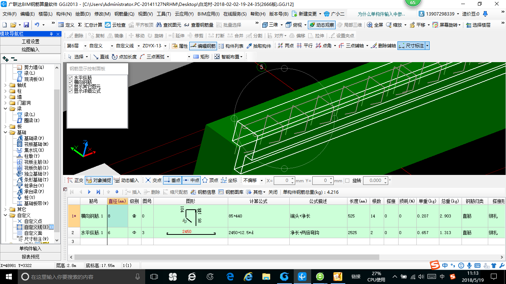Click 全屏 full screen tool
Image resolution: width=506 pixels, height=284 pixels.
[x=375, y=25]
